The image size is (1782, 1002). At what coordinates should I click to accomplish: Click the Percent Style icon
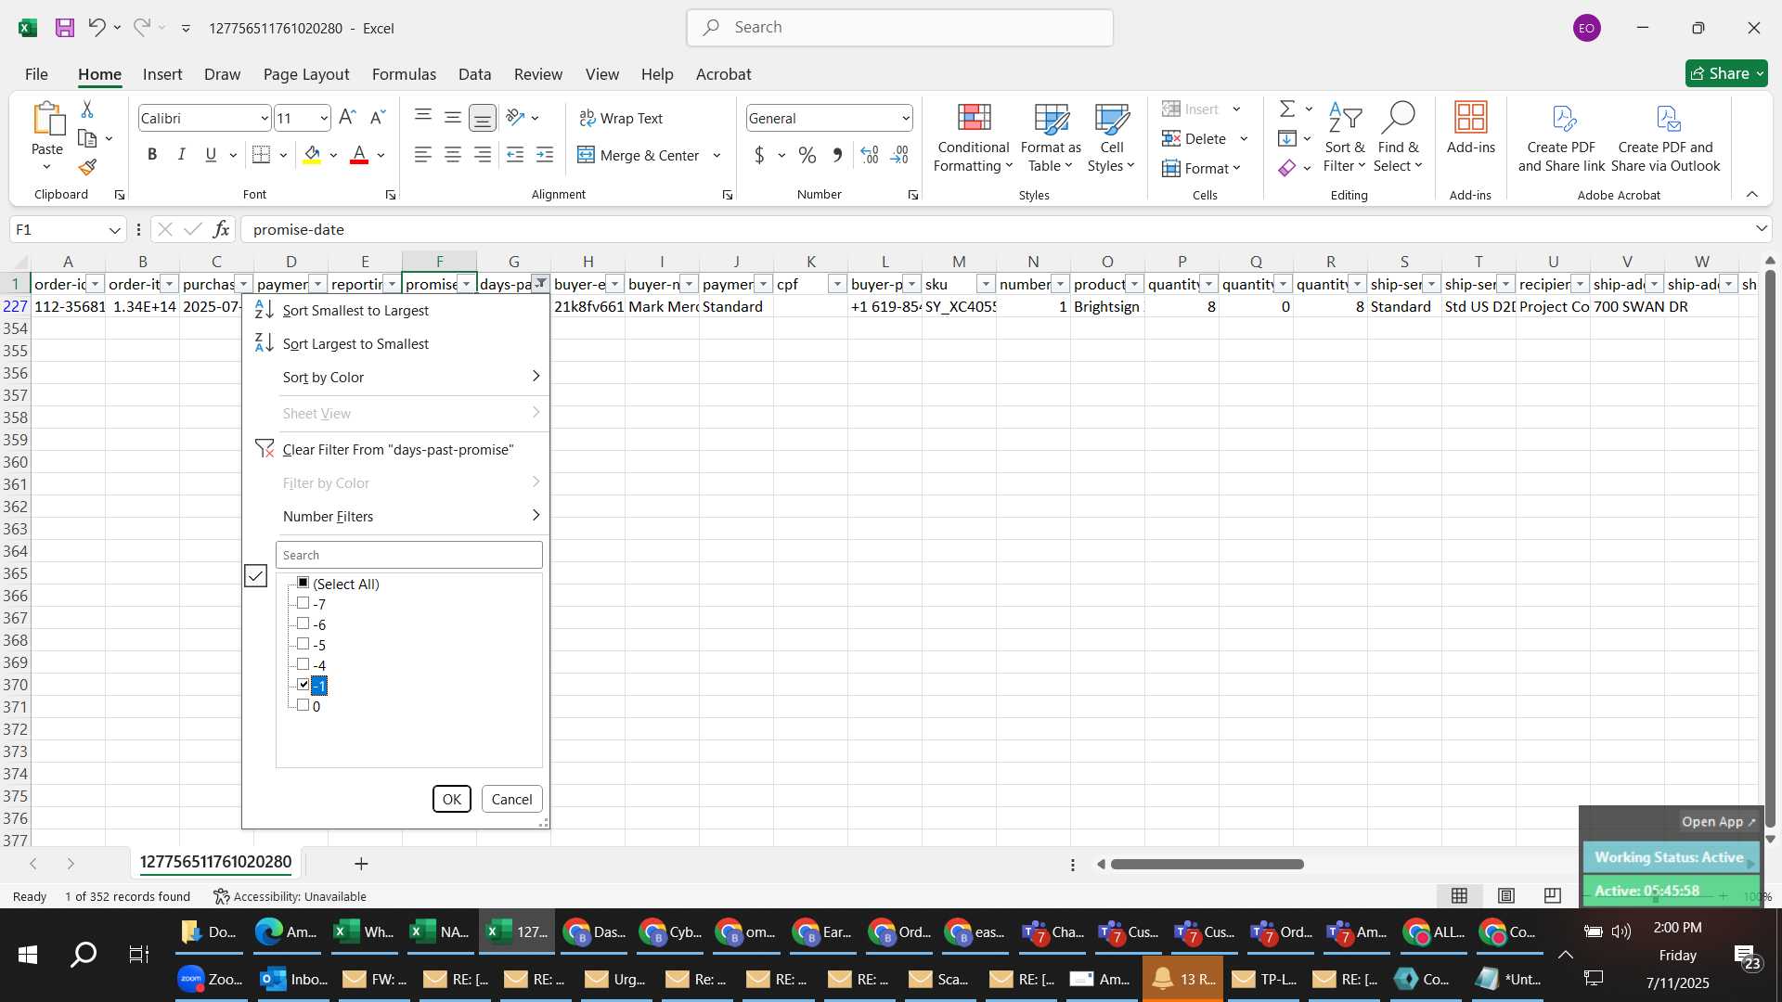(807, 155)
